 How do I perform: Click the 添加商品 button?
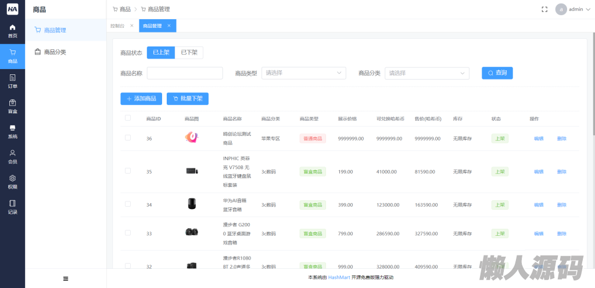141,99
